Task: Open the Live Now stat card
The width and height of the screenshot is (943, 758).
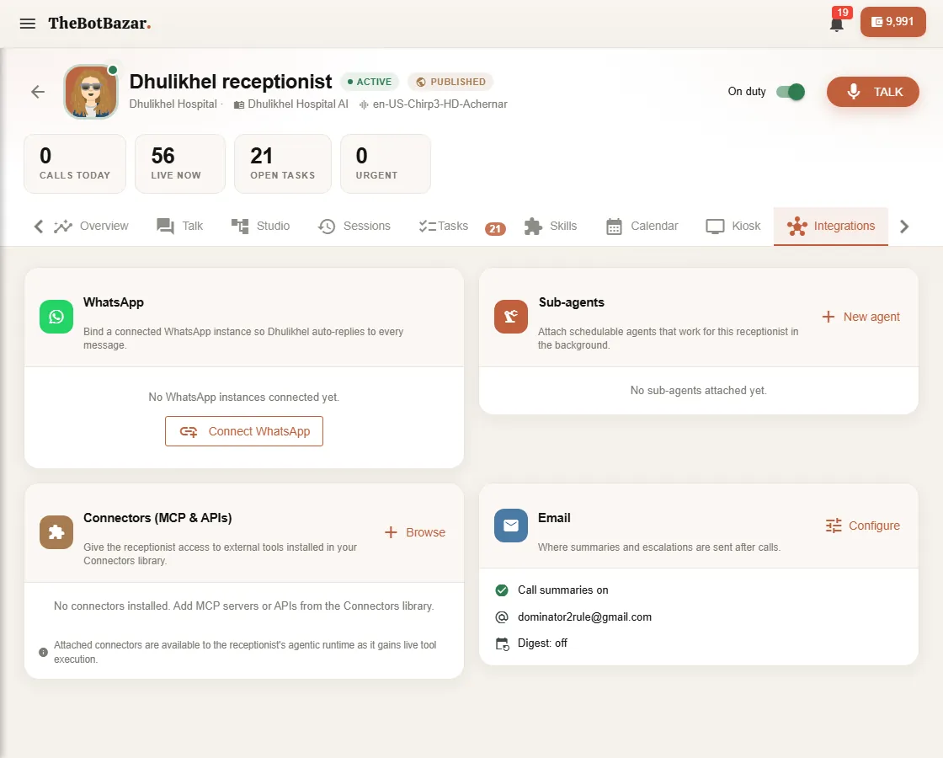Action: tap(180, 163)
